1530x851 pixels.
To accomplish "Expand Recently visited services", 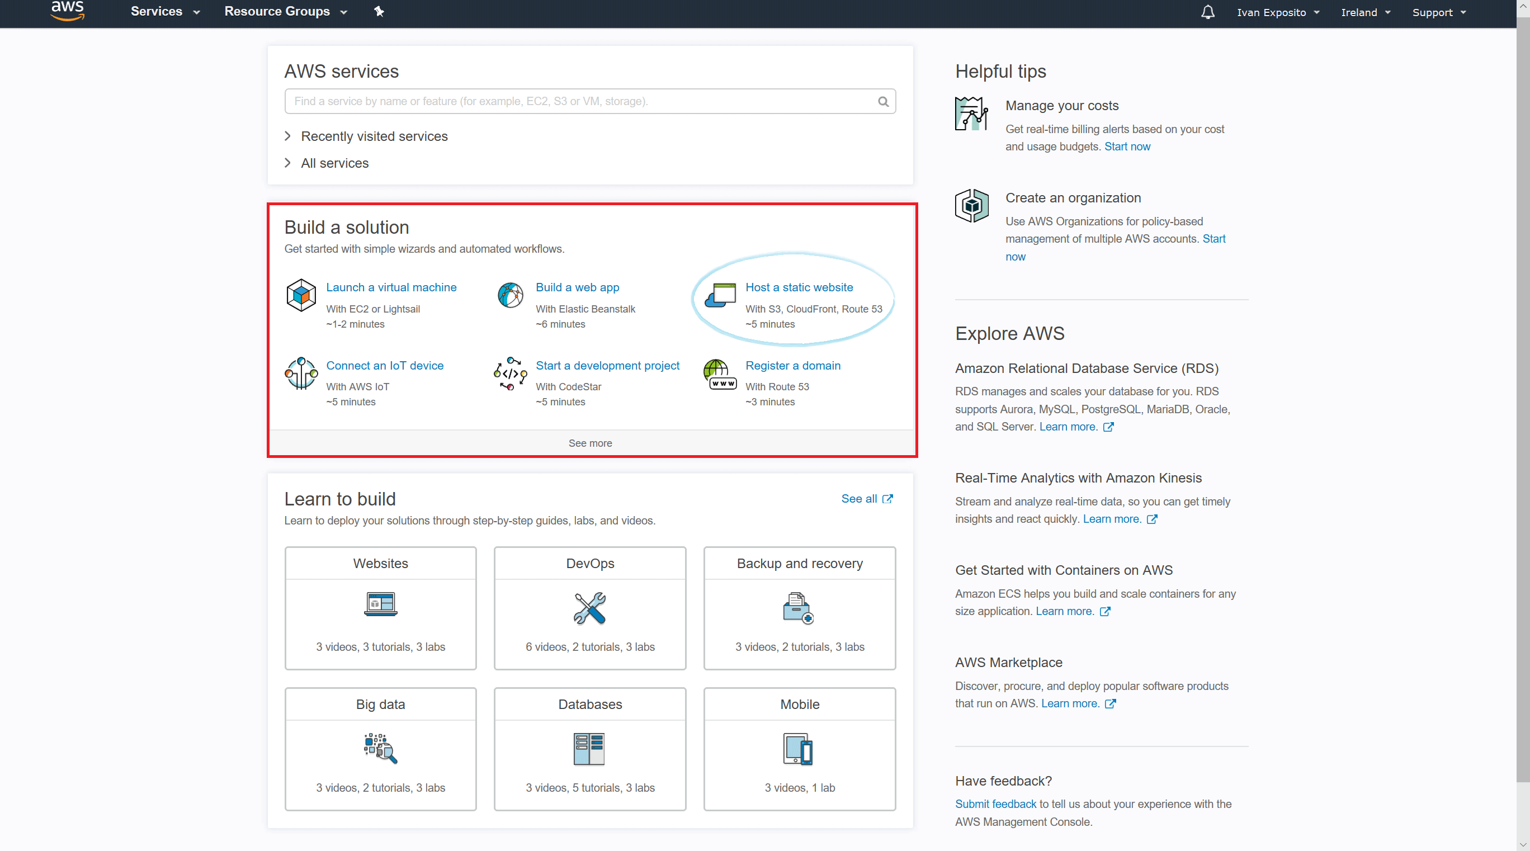I will click(366, 136).
